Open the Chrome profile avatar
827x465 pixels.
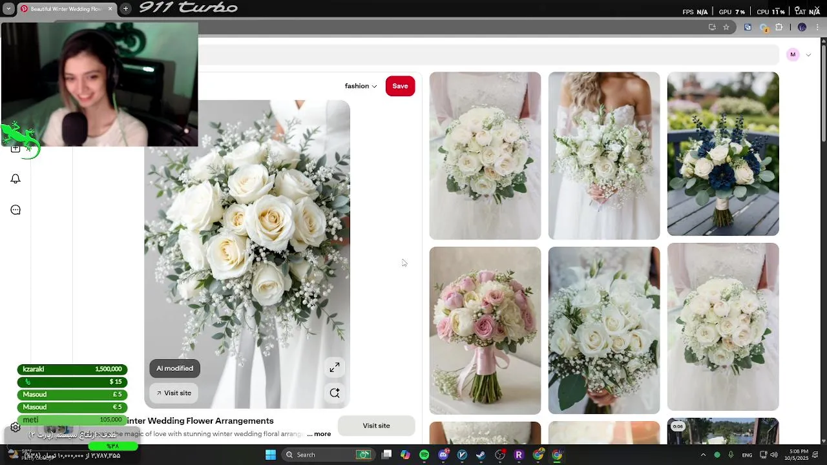click(x=802, y=27)
